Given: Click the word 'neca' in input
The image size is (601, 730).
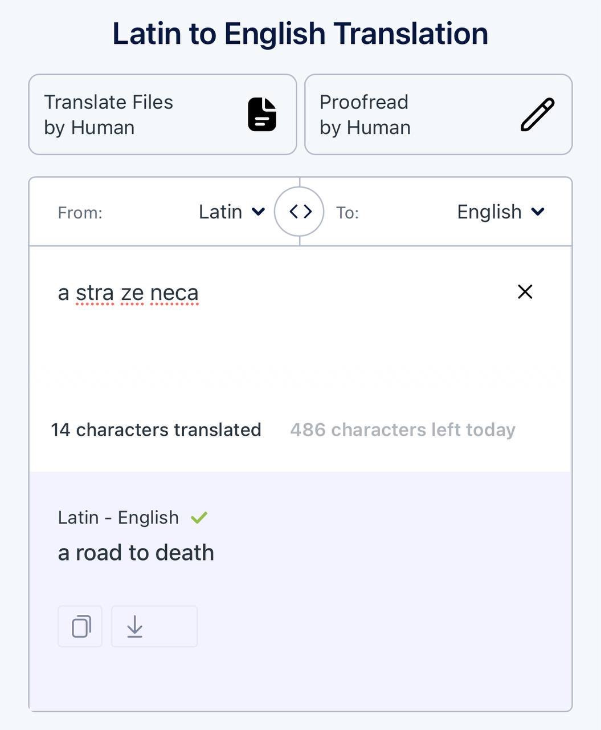Looking at the screenshot, I should (x=174, y=293).
